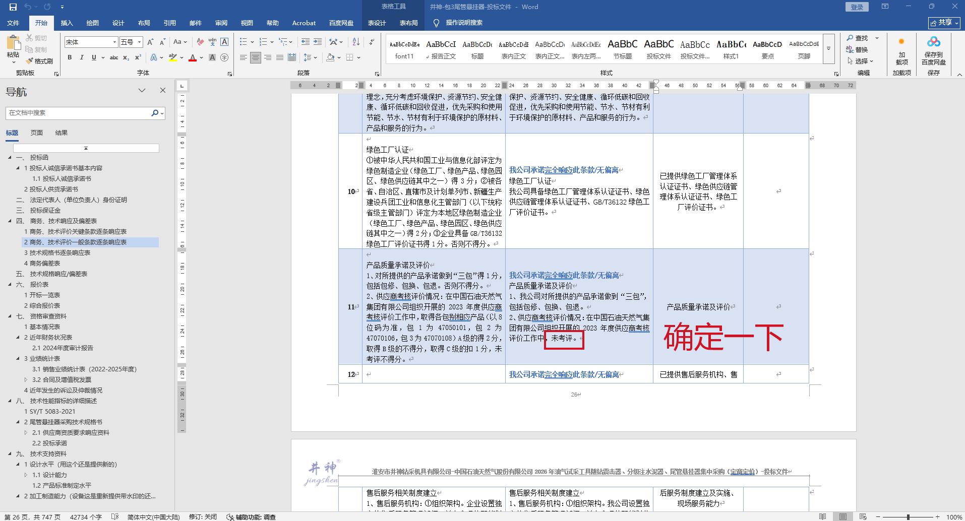Screen dimensions: 965x521
Task: Click the bullet list icon
Action: coord(244,42)
